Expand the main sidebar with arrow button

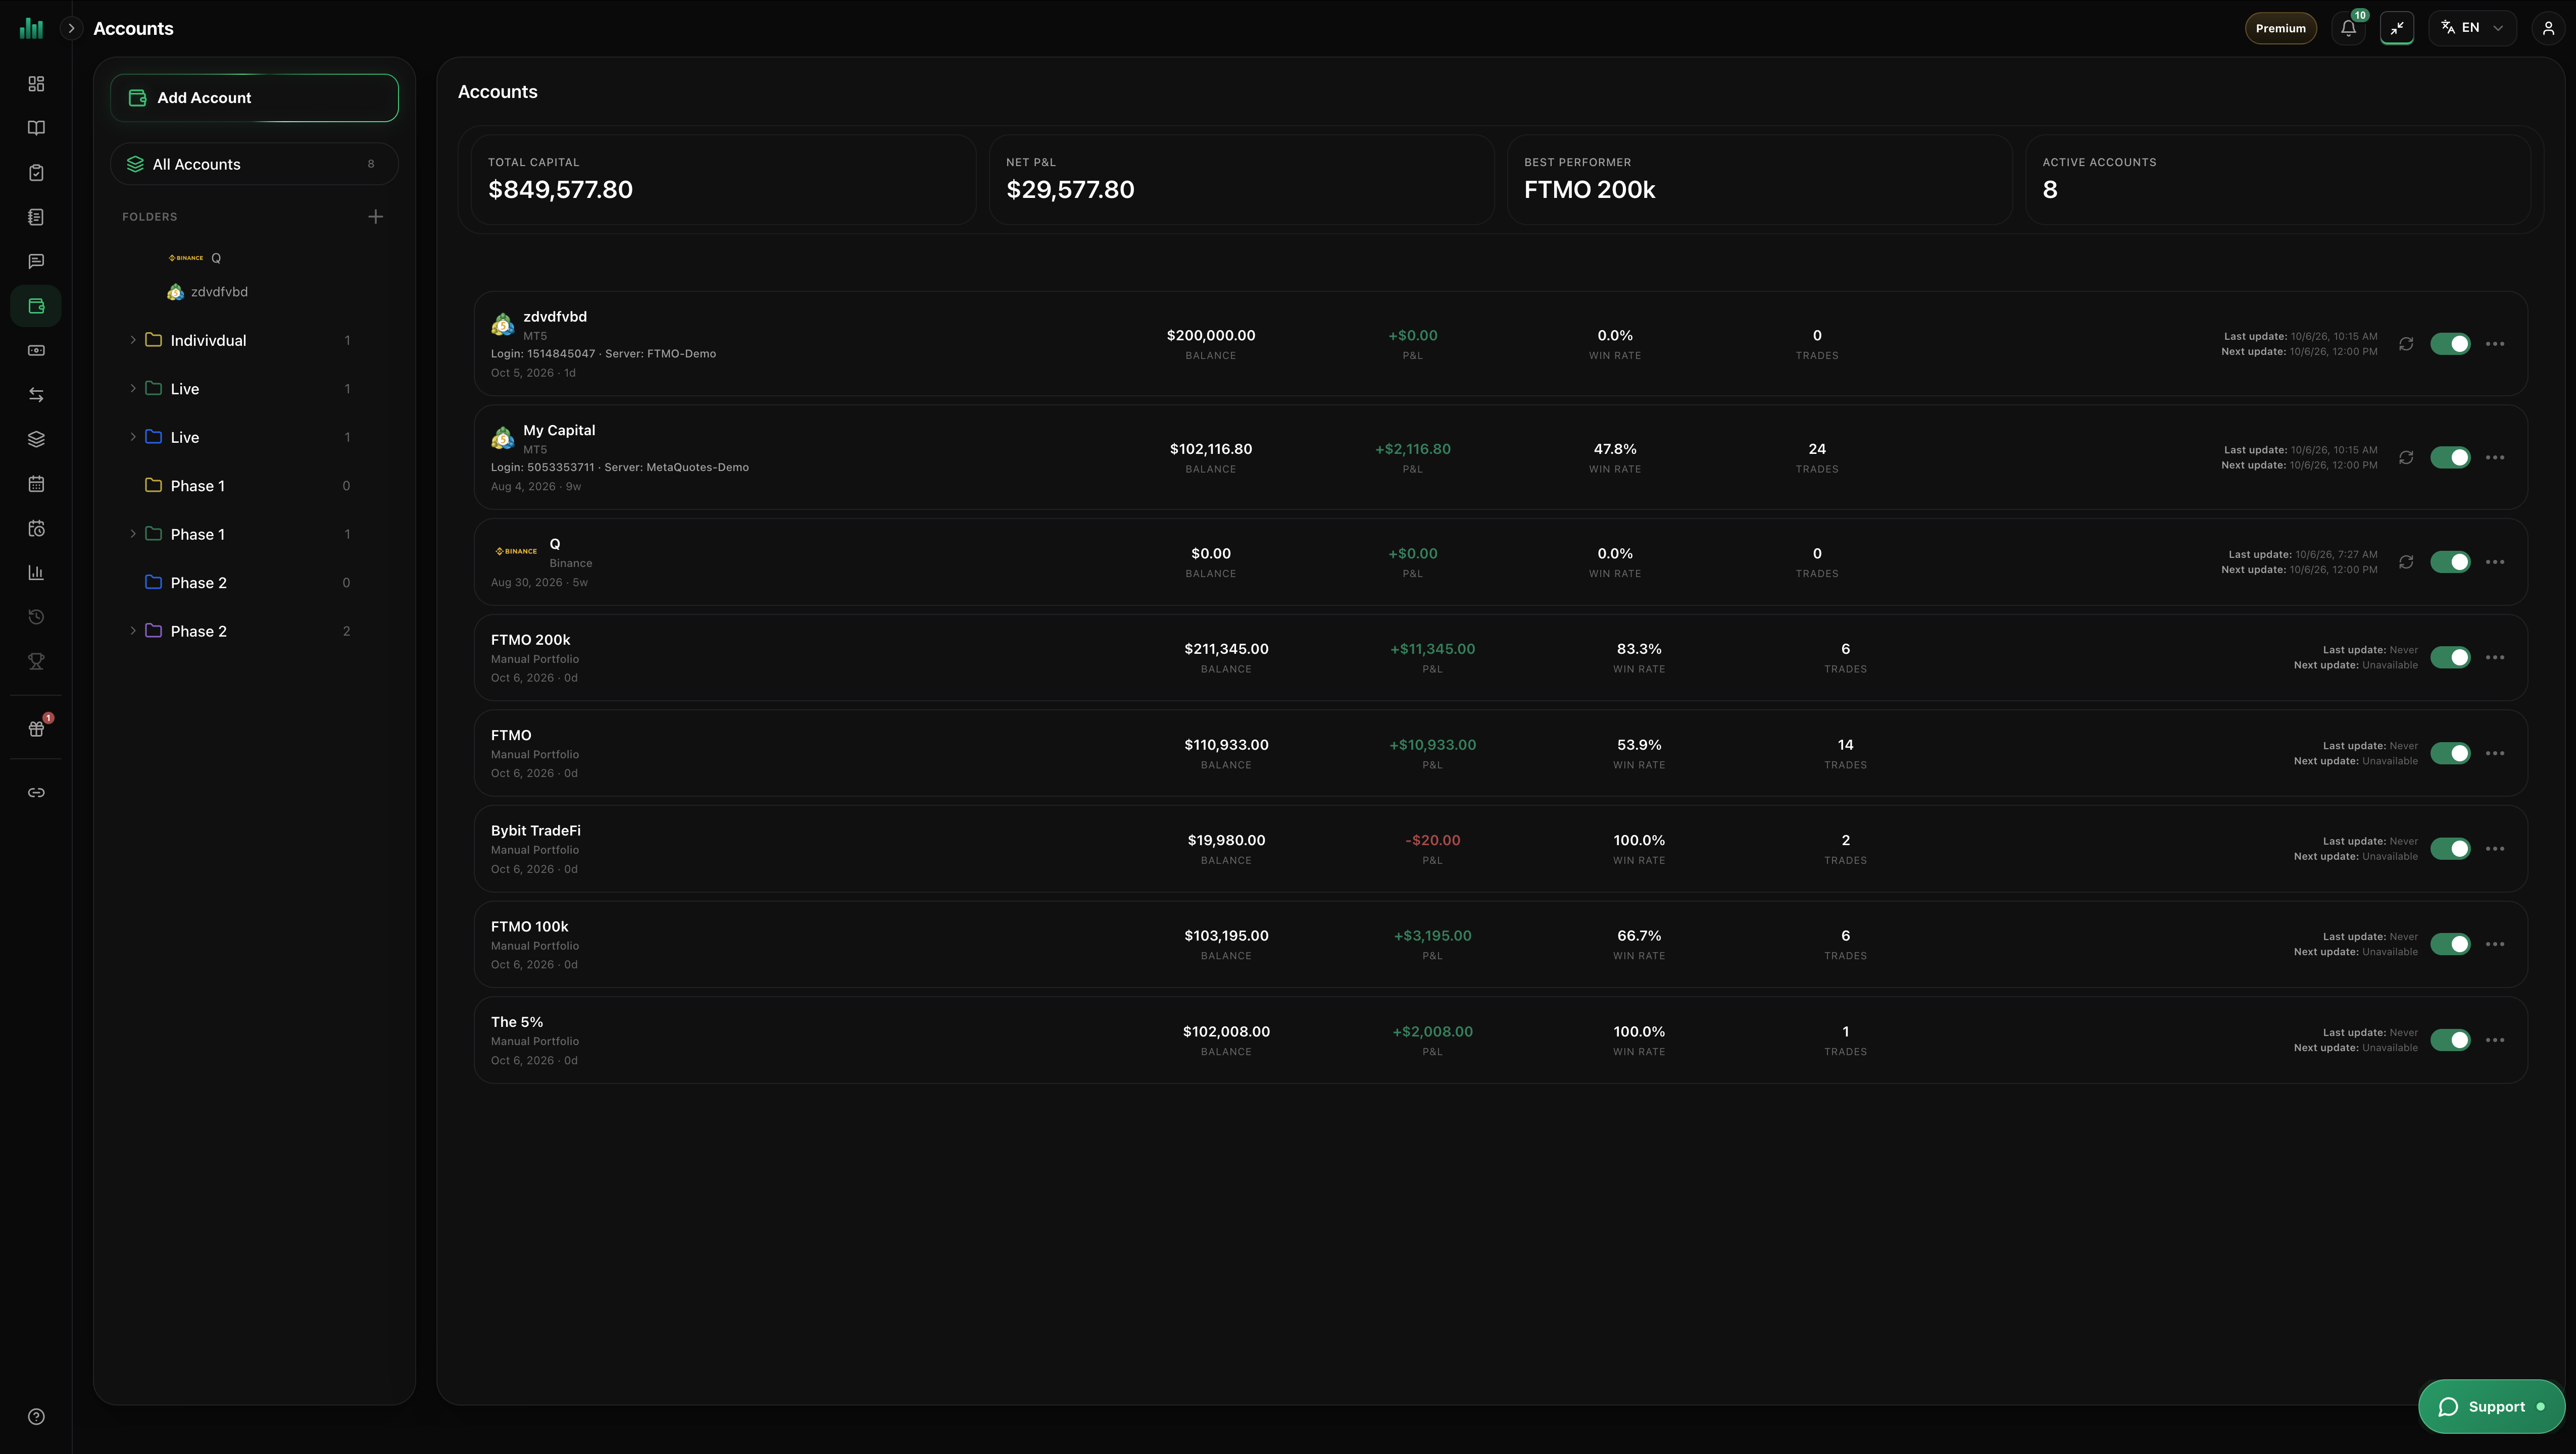[x=71, y=28]
